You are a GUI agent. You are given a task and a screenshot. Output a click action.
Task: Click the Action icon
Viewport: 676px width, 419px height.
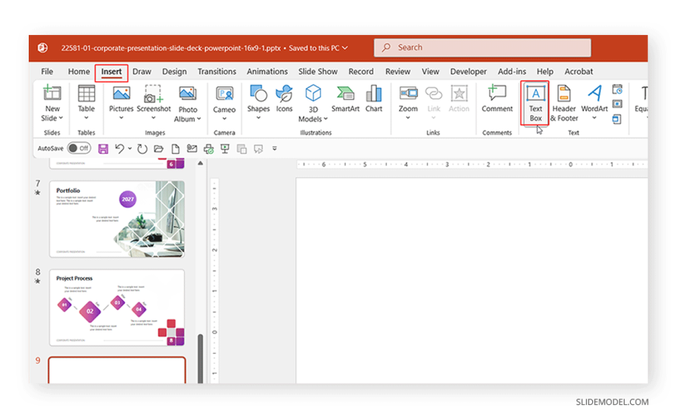pyautogui.click(x=459, y=93)
